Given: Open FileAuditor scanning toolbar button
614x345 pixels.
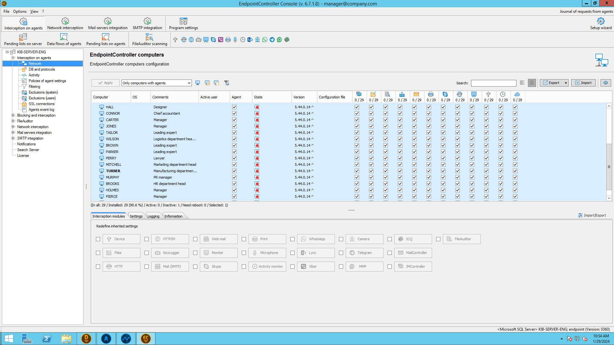Looking at the screenshot, I should point(149,40).
